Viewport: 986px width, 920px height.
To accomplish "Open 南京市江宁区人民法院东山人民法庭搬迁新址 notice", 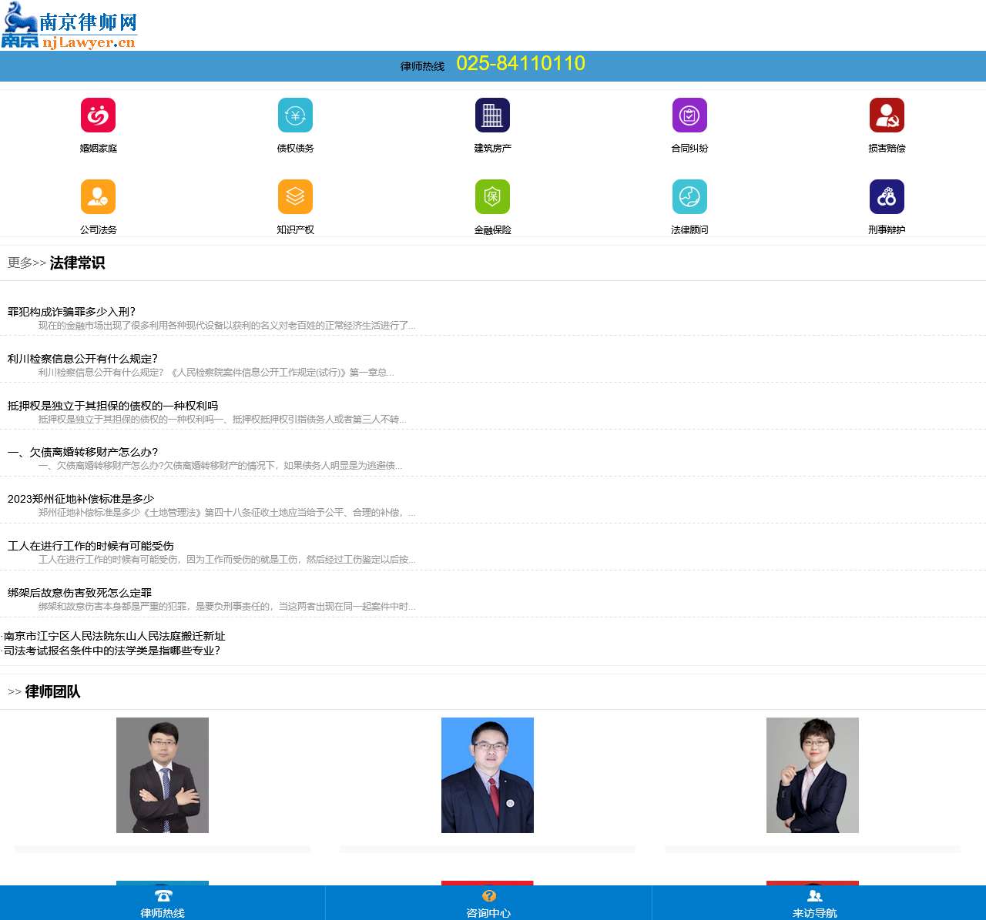I will click(115, 636).
